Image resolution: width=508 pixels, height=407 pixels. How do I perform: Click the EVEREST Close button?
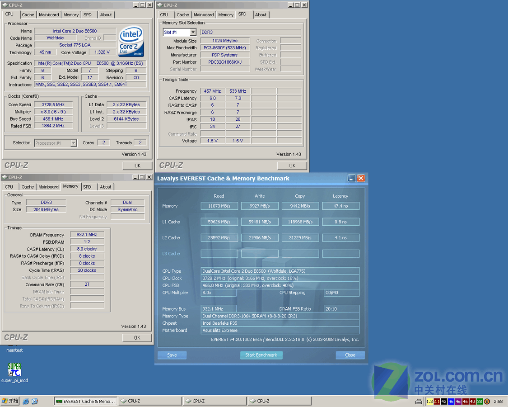(350, 355)
